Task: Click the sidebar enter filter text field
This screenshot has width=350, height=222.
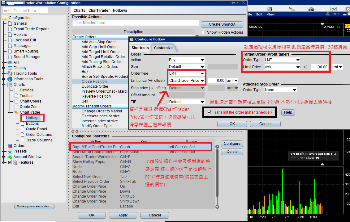Action: click(25, 11)
